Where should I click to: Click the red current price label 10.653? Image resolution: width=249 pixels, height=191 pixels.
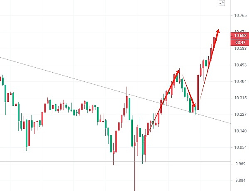241,36
